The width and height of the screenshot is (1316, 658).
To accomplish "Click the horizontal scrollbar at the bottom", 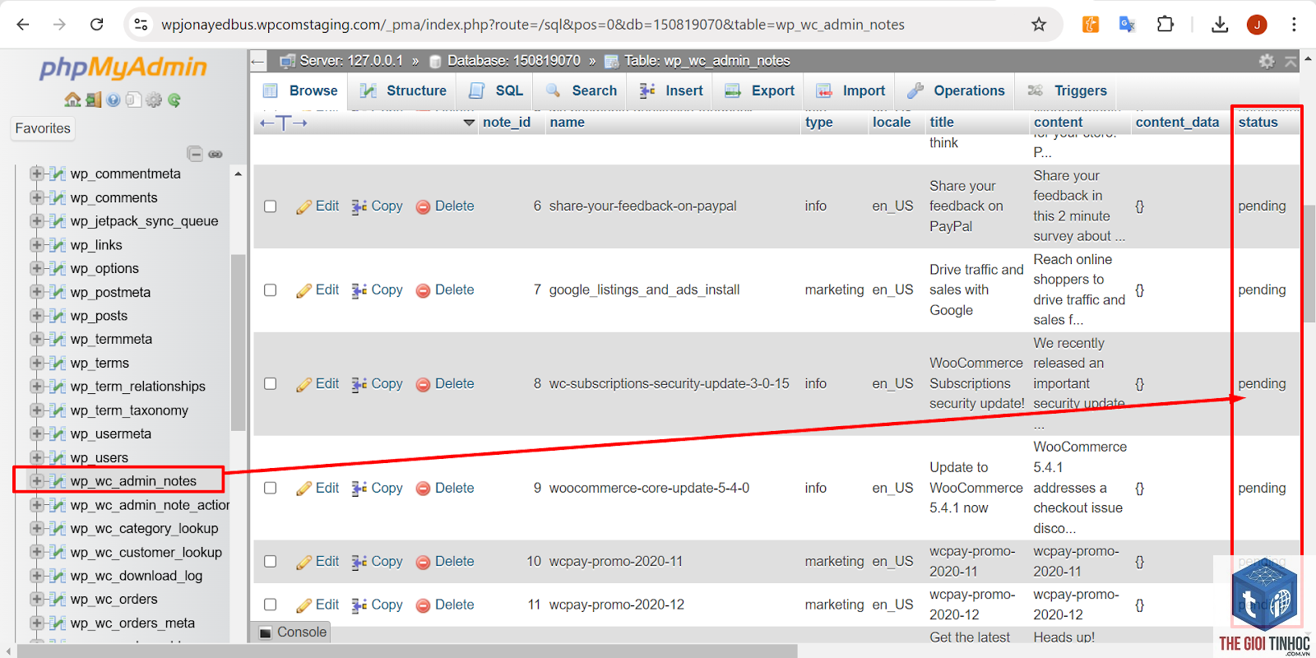I will (x=407, y=651).
